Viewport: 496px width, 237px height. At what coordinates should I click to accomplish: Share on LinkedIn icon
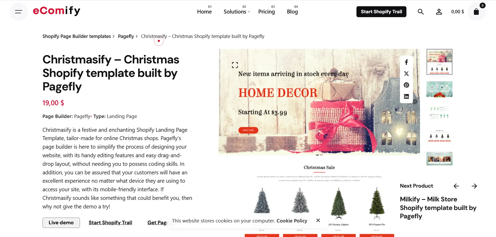tap(406, 96)
